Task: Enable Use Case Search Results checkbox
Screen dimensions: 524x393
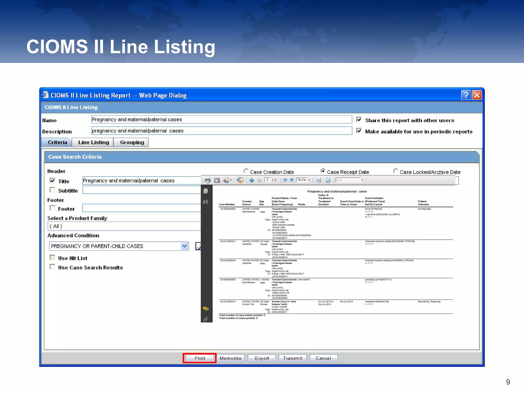Action: [52, 267]
